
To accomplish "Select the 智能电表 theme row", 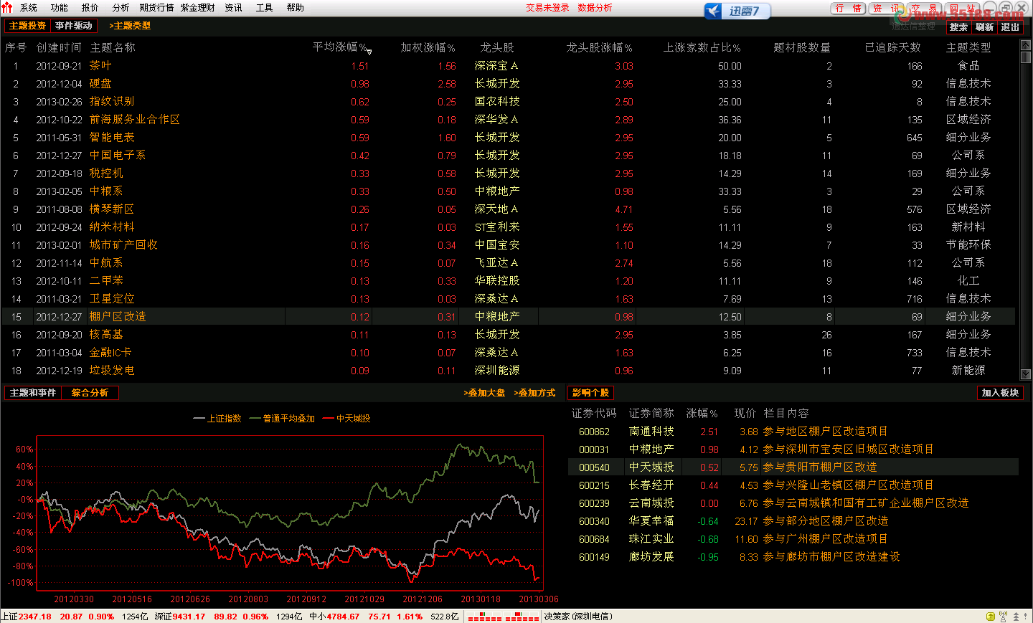I will (x=509, y=138).
